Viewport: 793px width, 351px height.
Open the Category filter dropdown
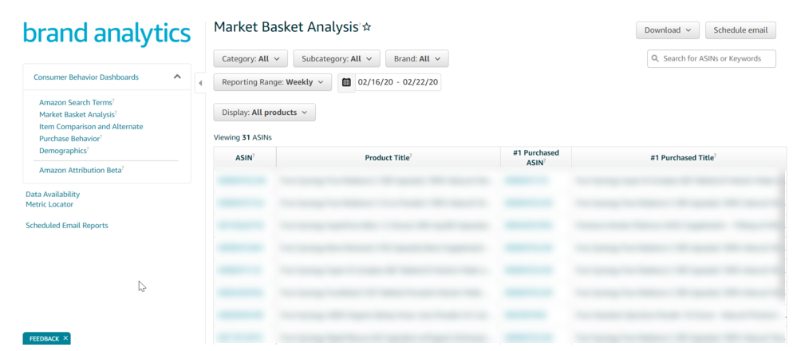(x=251, y=59)
